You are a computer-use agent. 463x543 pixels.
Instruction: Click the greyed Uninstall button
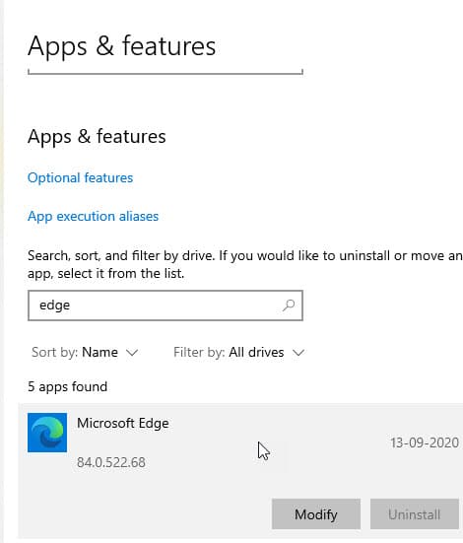click(415, 513)
